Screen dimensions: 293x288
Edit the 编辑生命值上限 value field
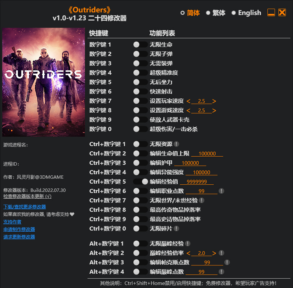click(x=207, y=154)
